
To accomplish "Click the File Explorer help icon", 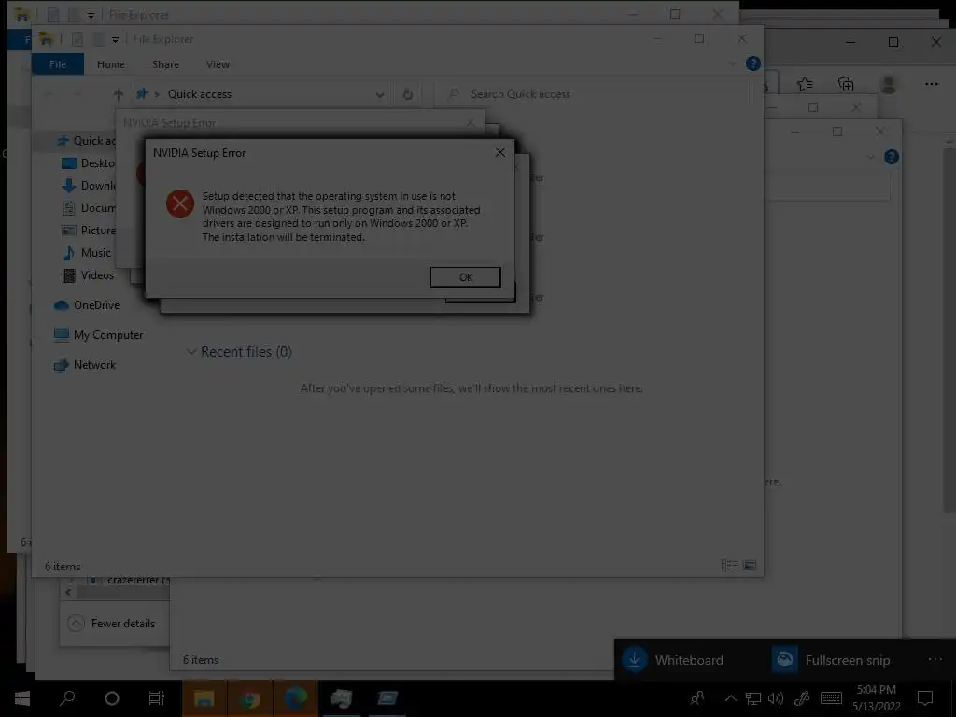I will click(x=753, y=63).
